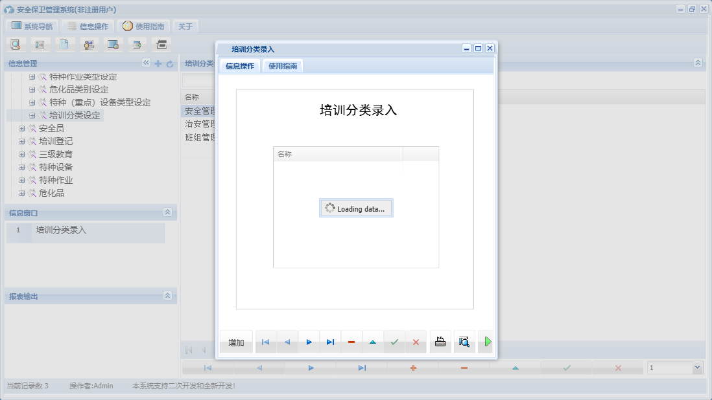Screen dimensions: 712x400
Task: Delete the current record with the red minus icon
Action: (351, 341)
